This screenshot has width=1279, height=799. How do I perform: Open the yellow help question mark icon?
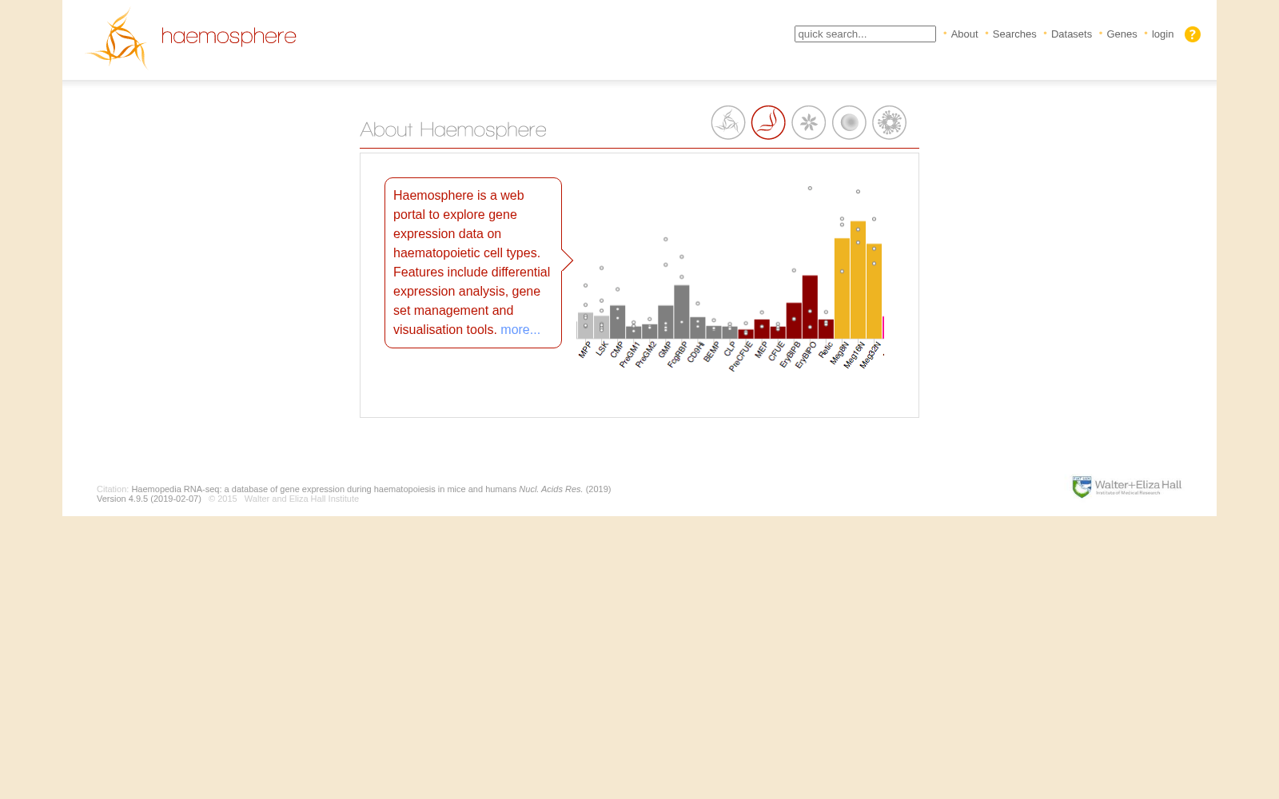coord(1192,34)
